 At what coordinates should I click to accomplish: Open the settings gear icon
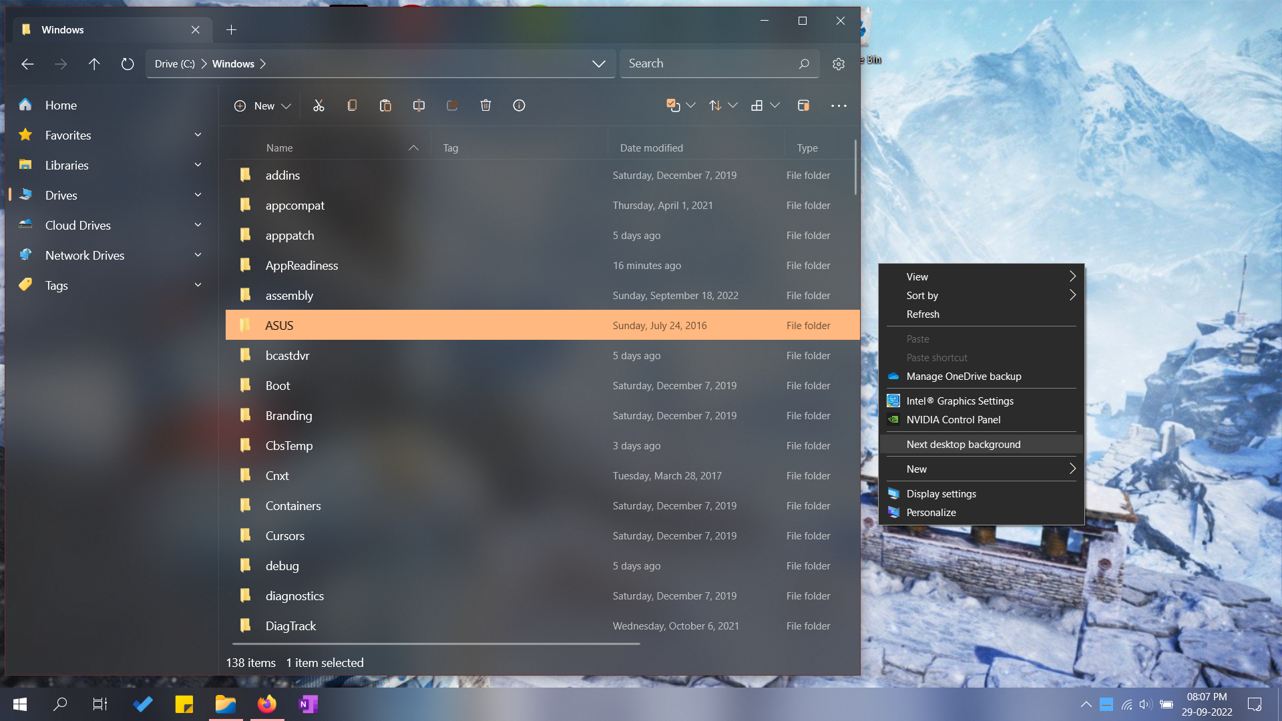click(x=839, y=64)
